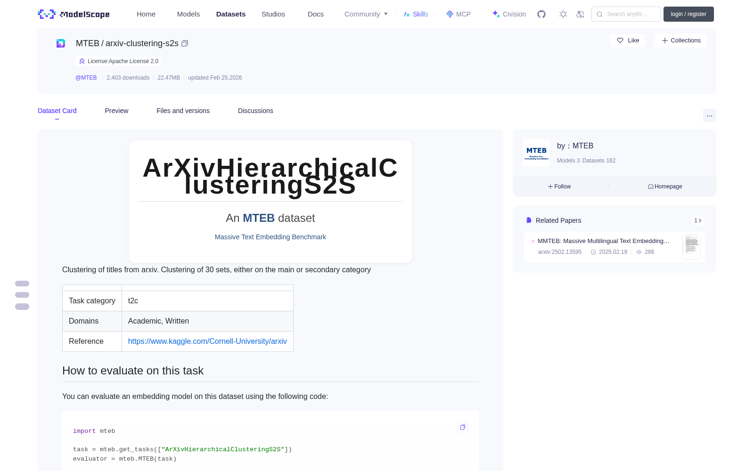This screenshot has height=471, width=754.
Task: Click the Apache License 2.0 tag
Action: click(x=118, y=61)
